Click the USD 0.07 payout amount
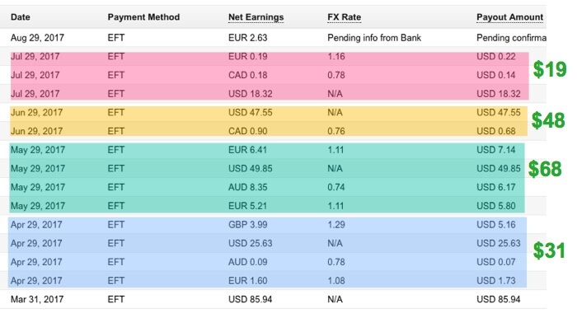This screenshot has width=577, height=313. pyautogui.click(x=496, y=262)
